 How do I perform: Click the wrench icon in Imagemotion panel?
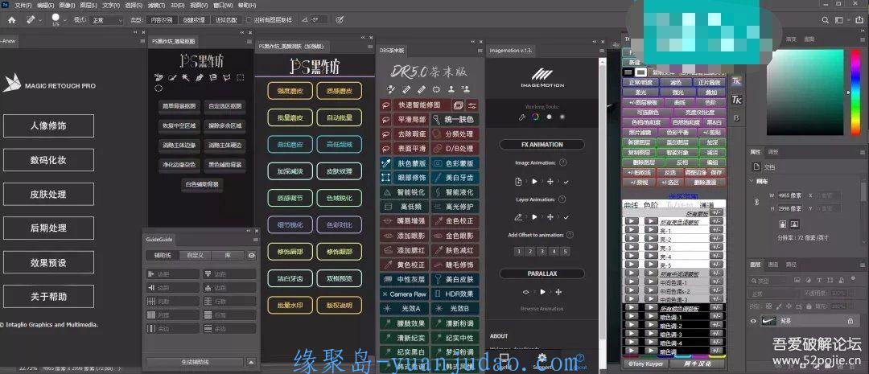(521, 117)
